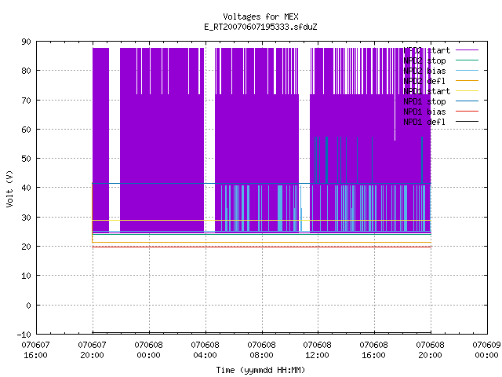
Task: Click the x-axis tick 070608 16:00
Action: pos(373,350)
